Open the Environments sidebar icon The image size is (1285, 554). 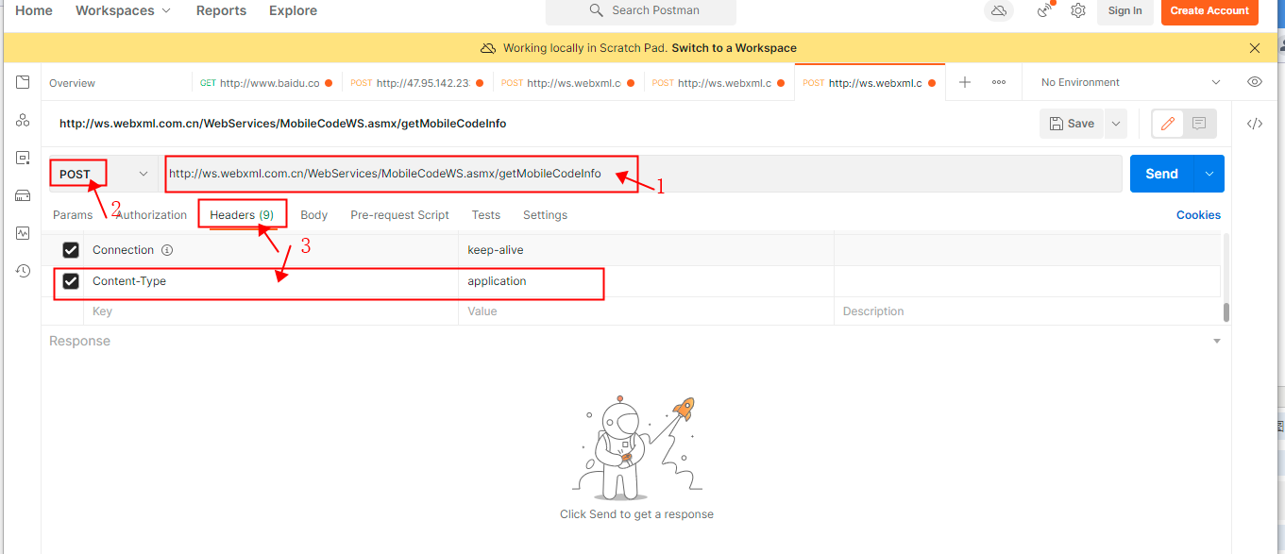coord(23,159)
